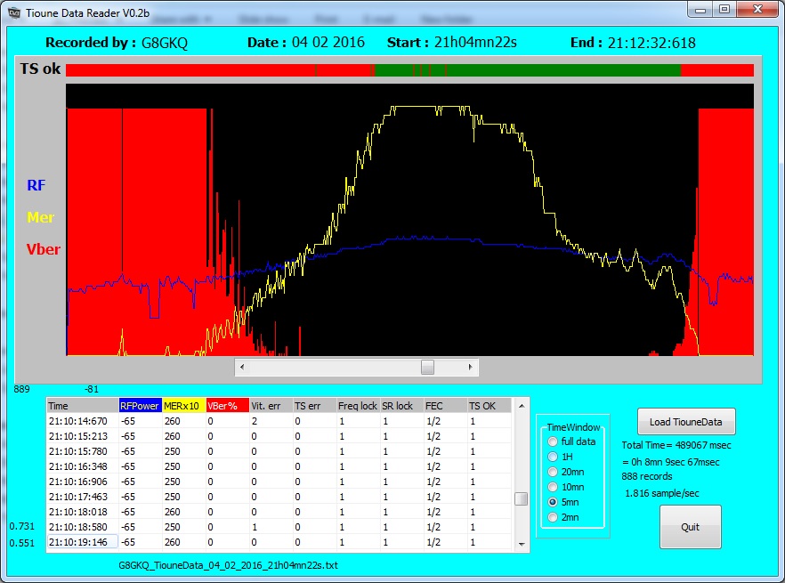The width and height of the screenshot is (785, 583).
Task: Click the file name G8GKQ_TiouneData text
Action: pos(228,565)
